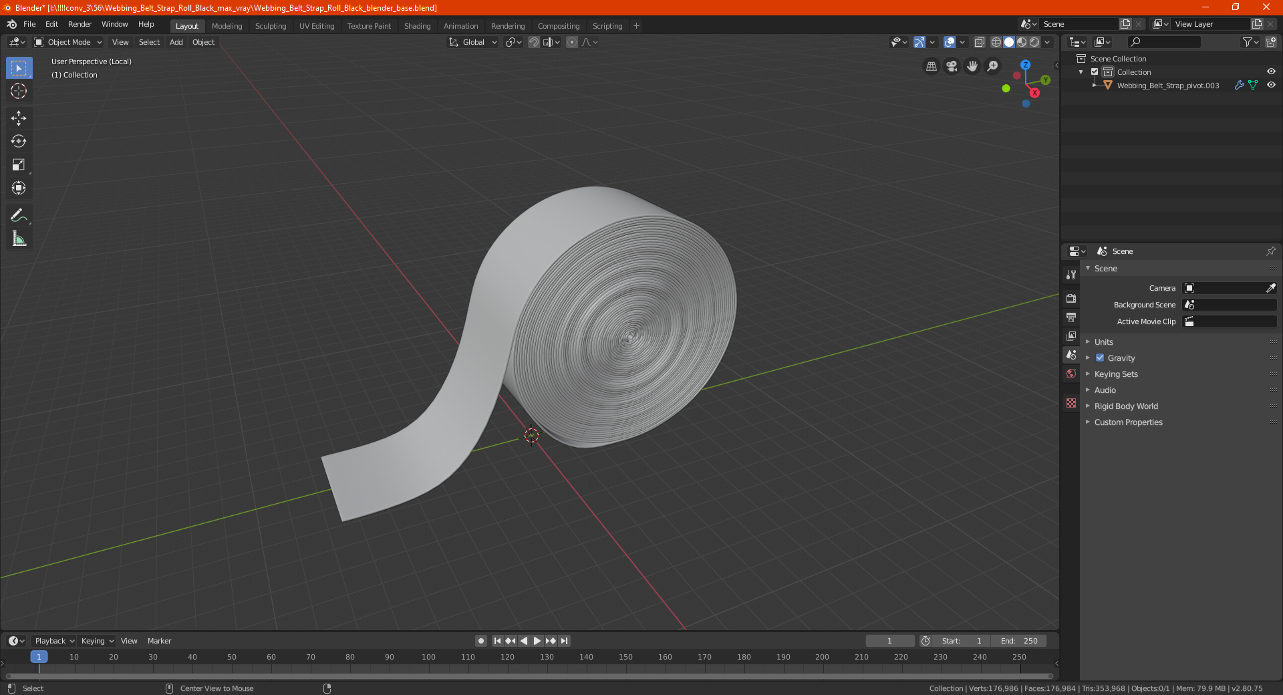
Task: Click the zoom view magnifier icon
Action: [993, 66]
